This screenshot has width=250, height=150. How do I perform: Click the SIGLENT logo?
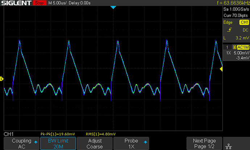[x=16, y=3]
